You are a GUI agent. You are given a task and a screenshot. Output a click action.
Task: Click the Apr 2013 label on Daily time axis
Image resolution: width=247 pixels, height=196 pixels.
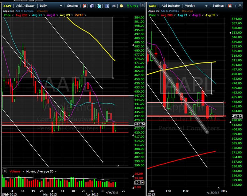click(x=92, y=194)
